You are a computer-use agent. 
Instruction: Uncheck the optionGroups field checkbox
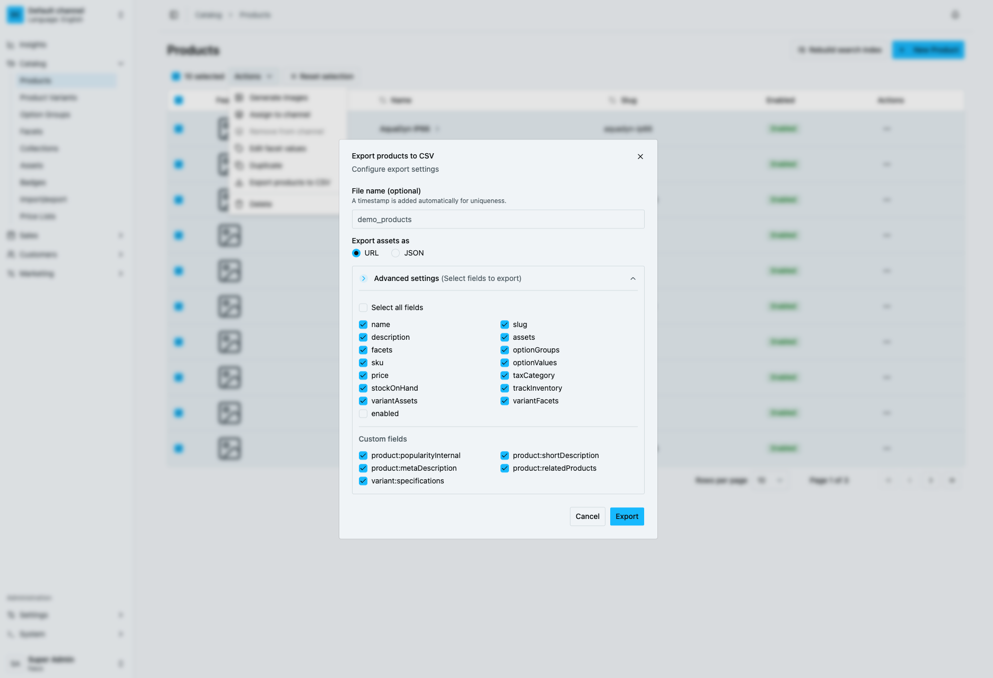505,350
